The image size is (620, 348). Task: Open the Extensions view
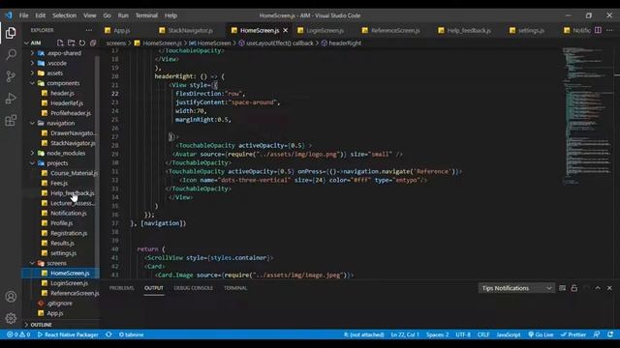pyautogui.click(x=11, y=120)
